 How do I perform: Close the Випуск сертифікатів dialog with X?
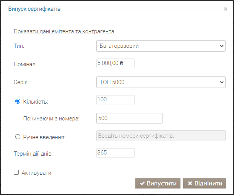226,9
